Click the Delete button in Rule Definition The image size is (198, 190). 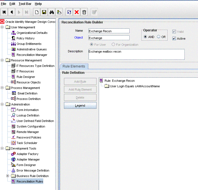click(x=80, y=97)
